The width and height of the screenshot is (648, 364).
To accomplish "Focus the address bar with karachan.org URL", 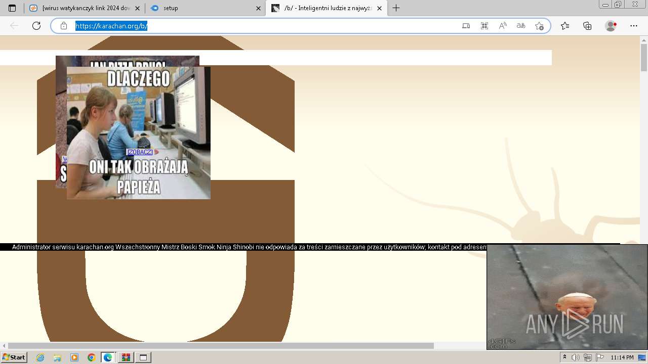I will pos(111,26).
